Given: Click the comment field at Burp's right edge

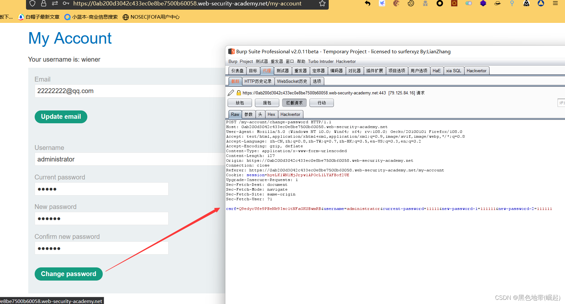Looking at the screenshot, I should pos(561,103).
